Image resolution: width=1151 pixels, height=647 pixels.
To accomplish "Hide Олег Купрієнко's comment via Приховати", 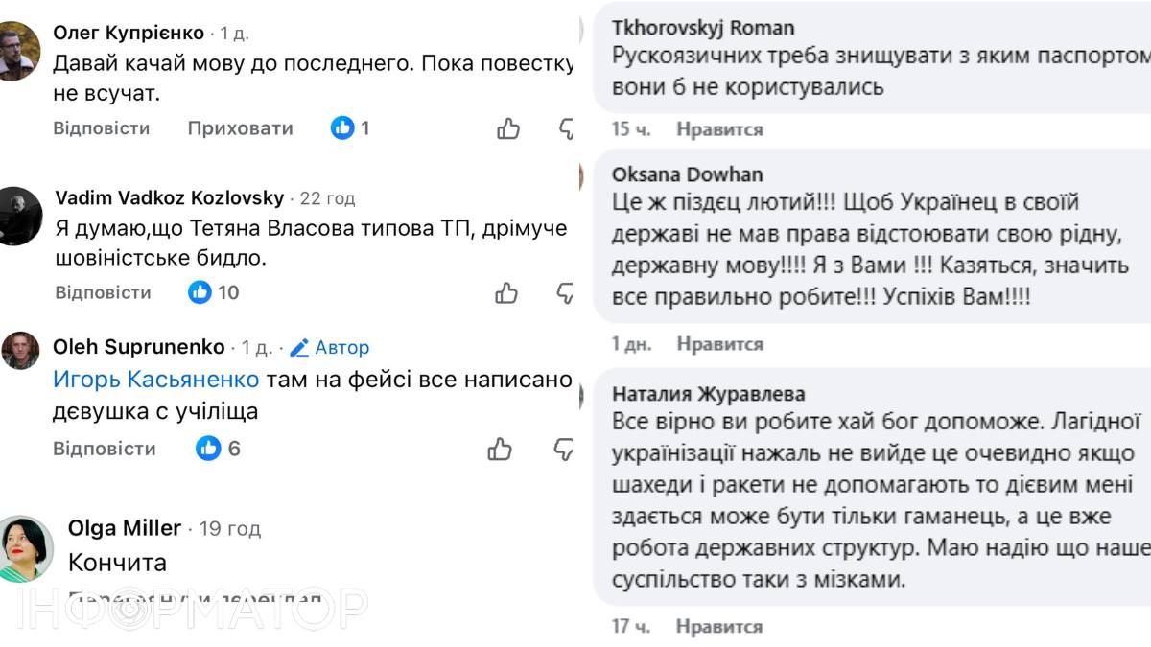I will tap(241, 127).
